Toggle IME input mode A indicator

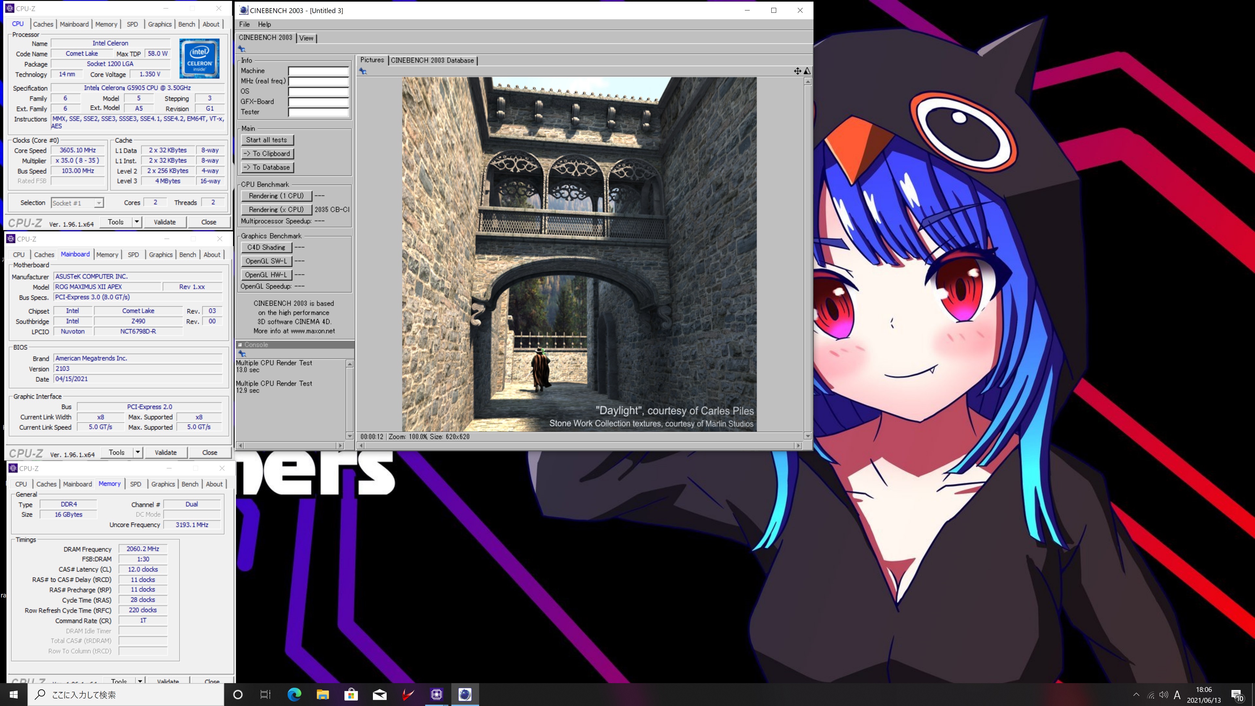(x=1177, y=695)
